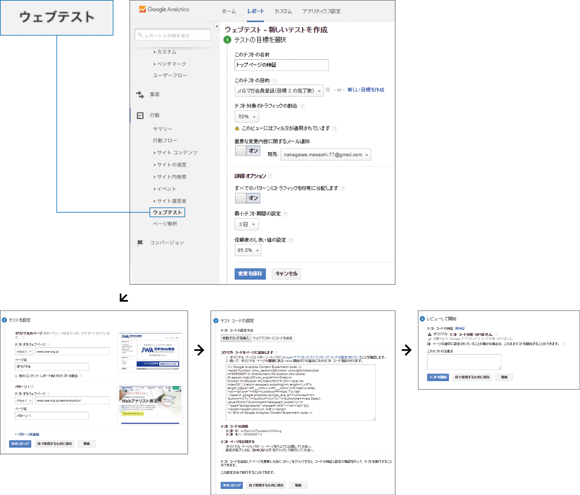Open ユーザーフロー in the sidebar

(170, 75)
